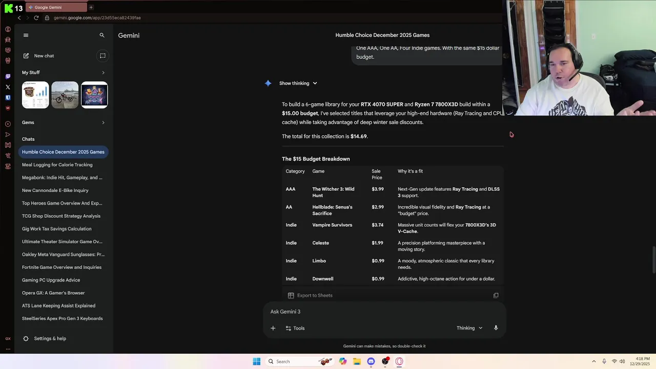This screenshot has width=656, height=369.
Task: Open Gig Work Tax Savings Calculation chat
Action: [63, 229]
